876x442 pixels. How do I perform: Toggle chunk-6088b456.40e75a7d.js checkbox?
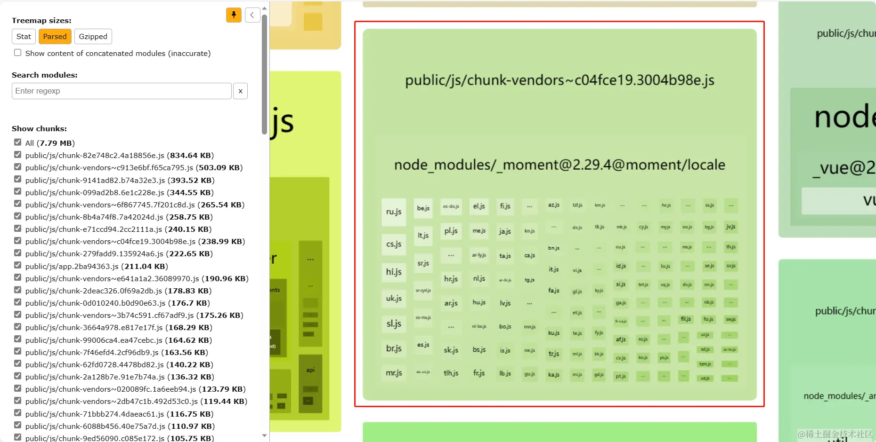coord(18,425)
